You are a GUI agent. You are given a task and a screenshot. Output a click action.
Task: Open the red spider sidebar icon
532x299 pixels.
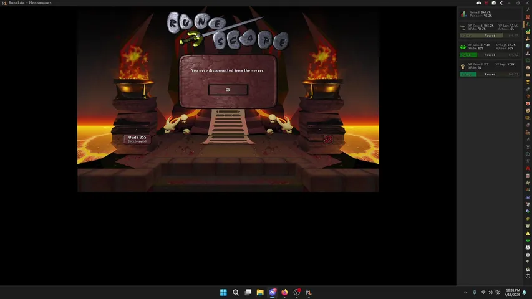tap(528, 168)
